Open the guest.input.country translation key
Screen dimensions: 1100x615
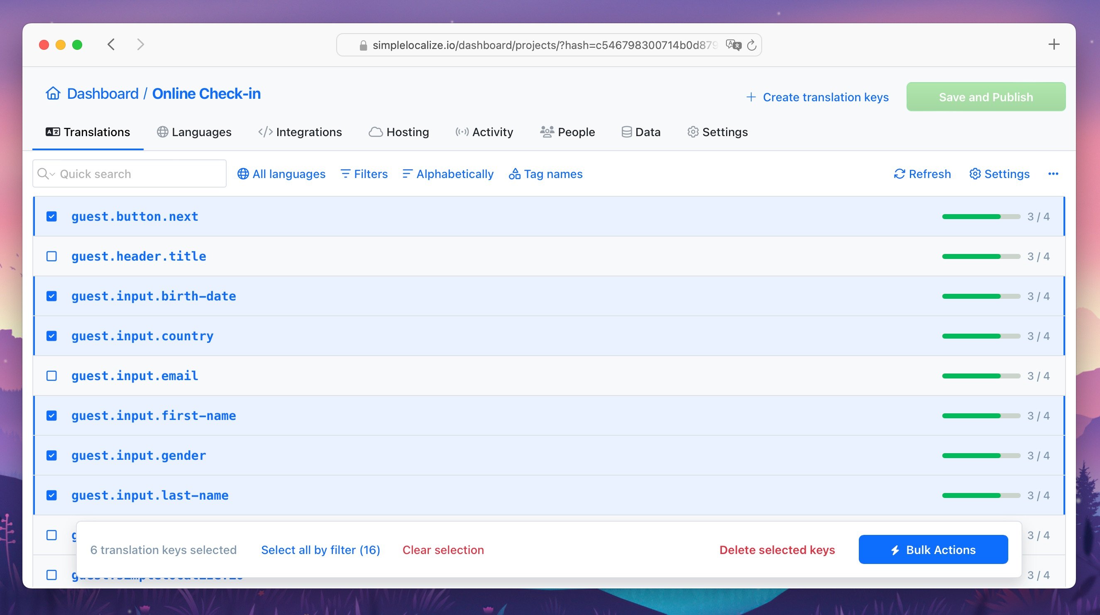143,336
